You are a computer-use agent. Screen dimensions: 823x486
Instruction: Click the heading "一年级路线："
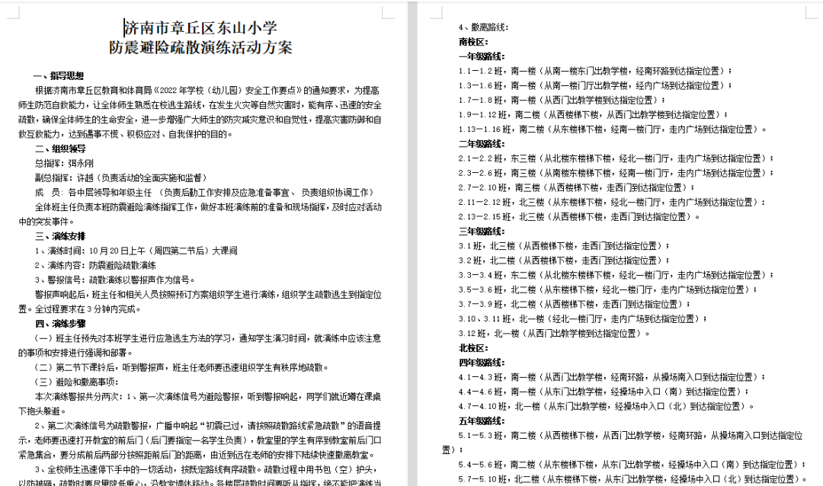pyautogui.click(x=482, y=56)
